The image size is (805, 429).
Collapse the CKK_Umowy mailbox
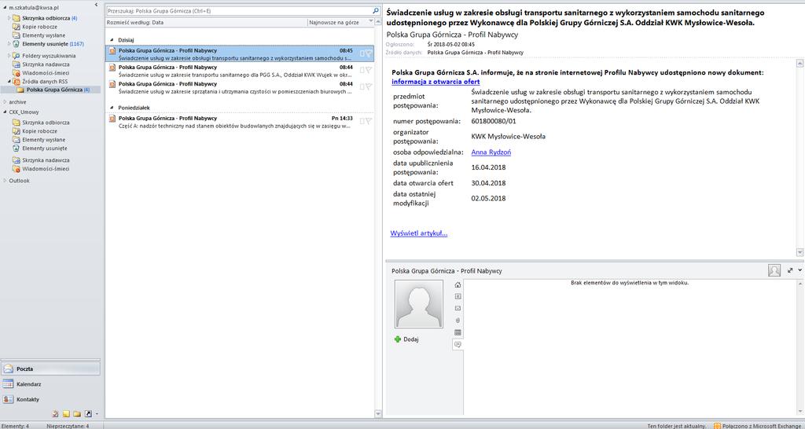(5, 112)
